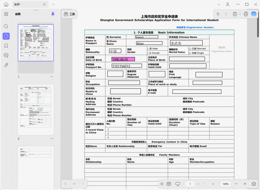The image size is (260, 190).
Task: Expand the save options dropdown arrow
Action: point(240,14)
